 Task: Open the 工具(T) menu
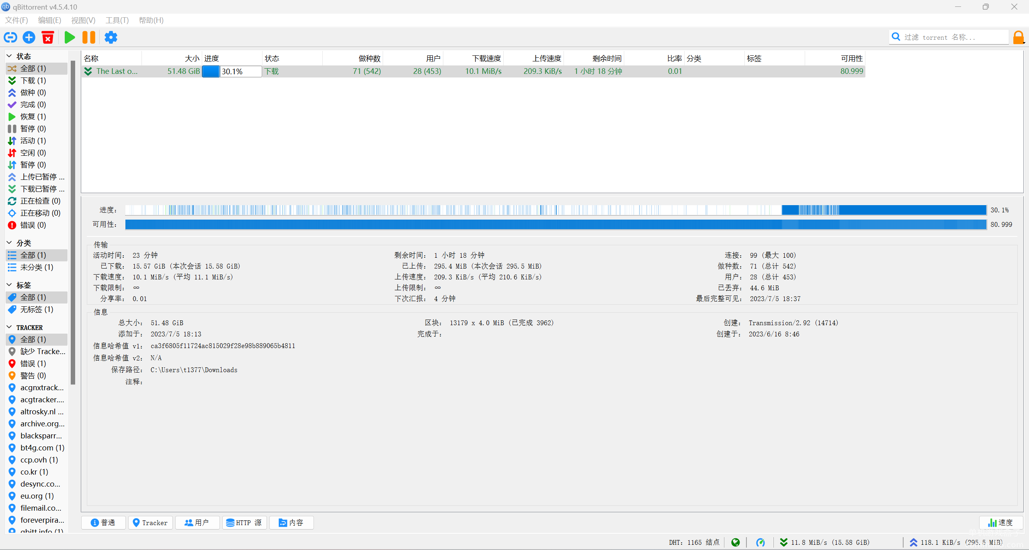[x=117, y=20]
